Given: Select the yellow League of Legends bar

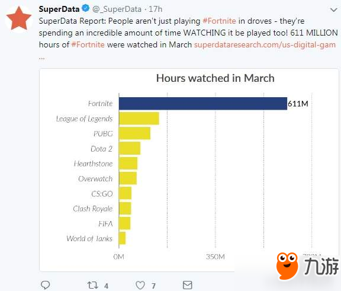Looking at the screenshot, I should tap(139, 119).
